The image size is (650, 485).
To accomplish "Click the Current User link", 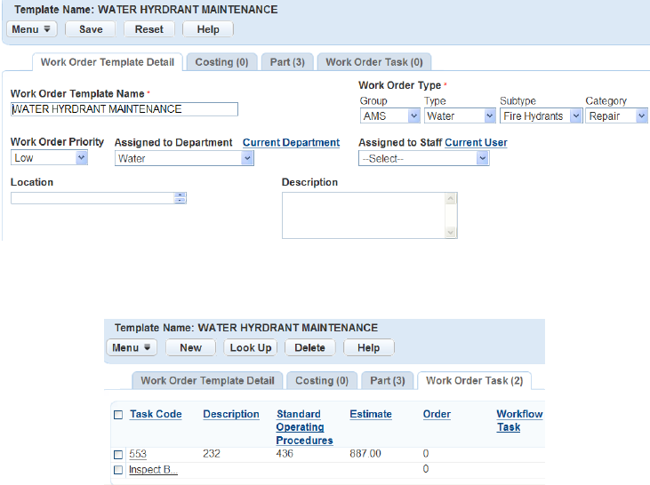I will (476, 142).
